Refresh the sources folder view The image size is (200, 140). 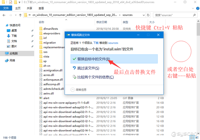coord(148,15)
